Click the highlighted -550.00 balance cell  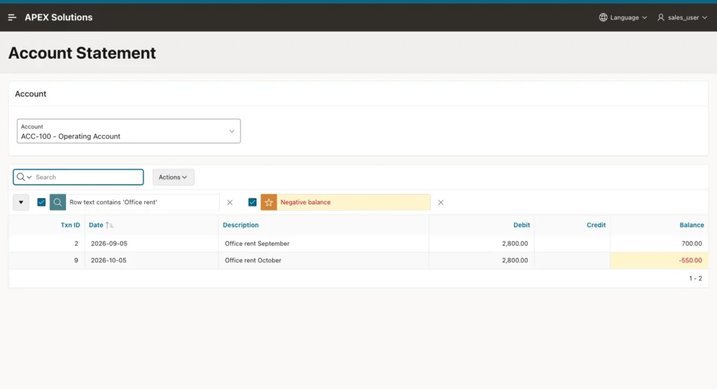[659, 260]
